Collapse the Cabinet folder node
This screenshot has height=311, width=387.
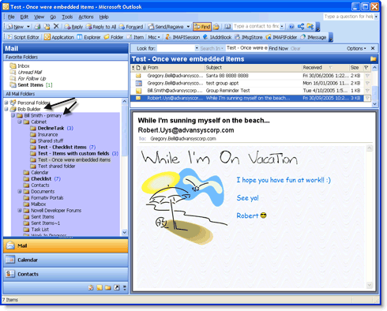[20, 122]
